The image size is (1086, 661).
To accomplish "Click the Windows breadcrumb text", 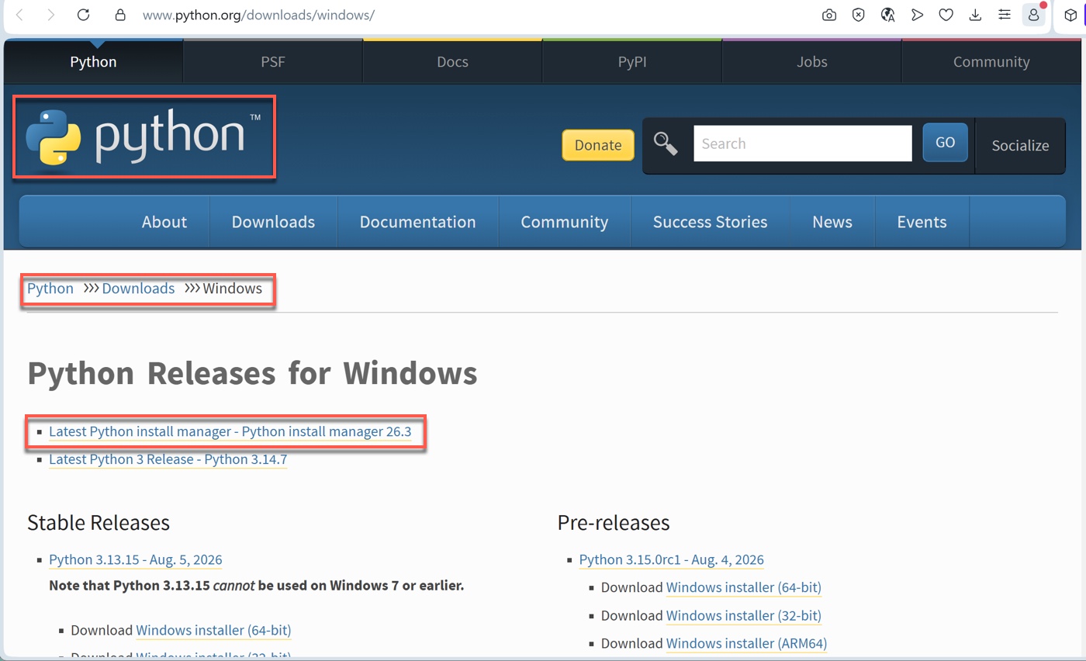I will pos(233,289).
